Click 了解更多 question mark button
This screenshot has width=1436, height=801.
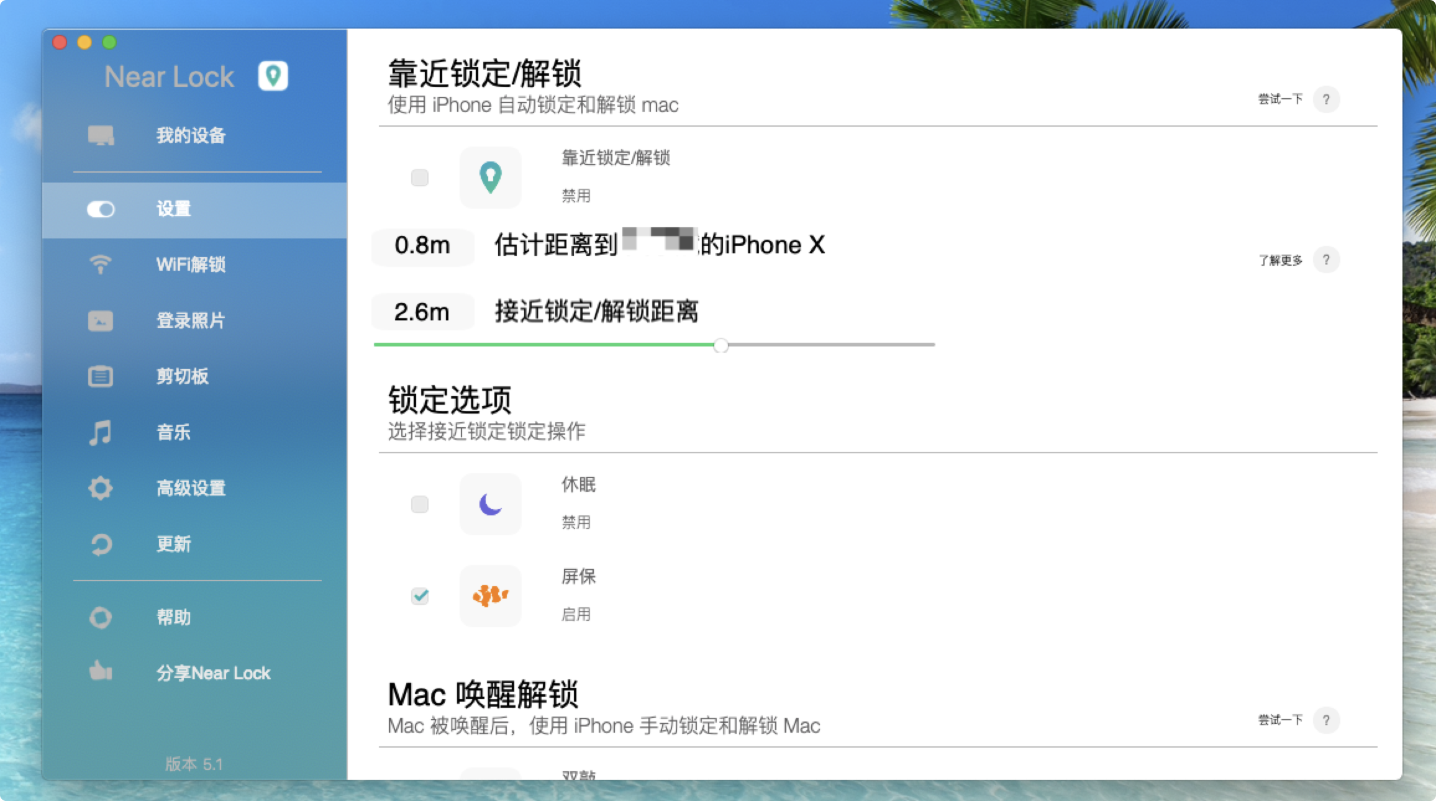pos(1326,260)
